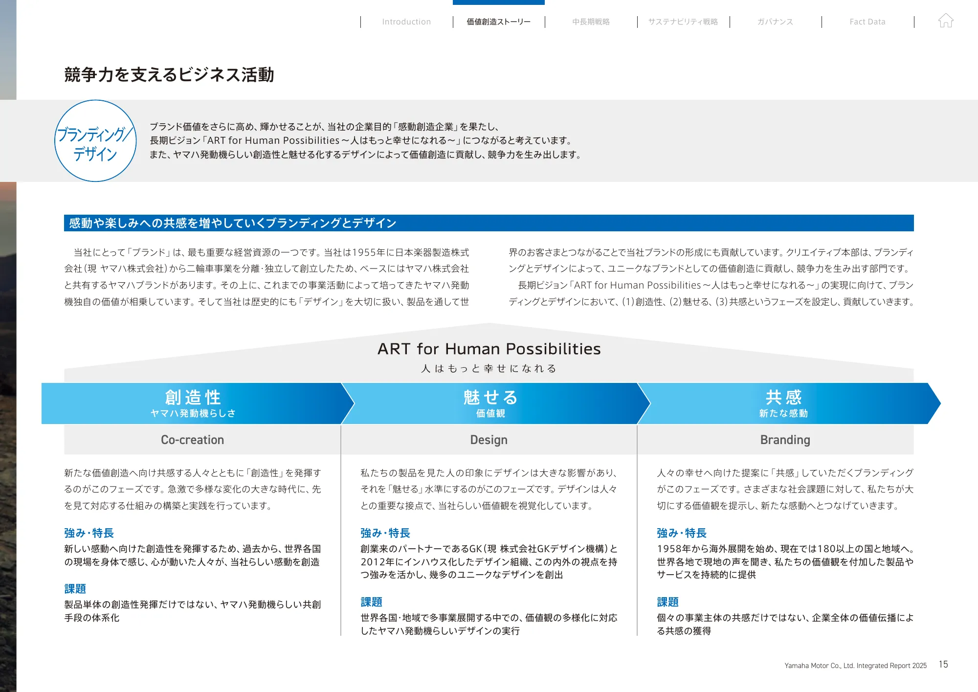Select the 価値創造ストーリー navigation entry
This screenshot has width=978, height=692.
click(498, 22)
